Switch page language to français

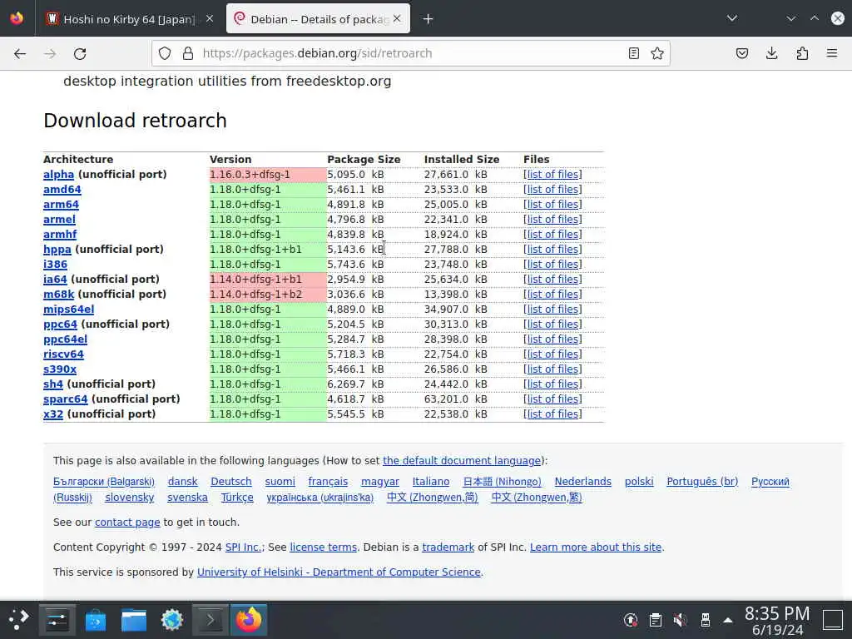coord(328,482)
